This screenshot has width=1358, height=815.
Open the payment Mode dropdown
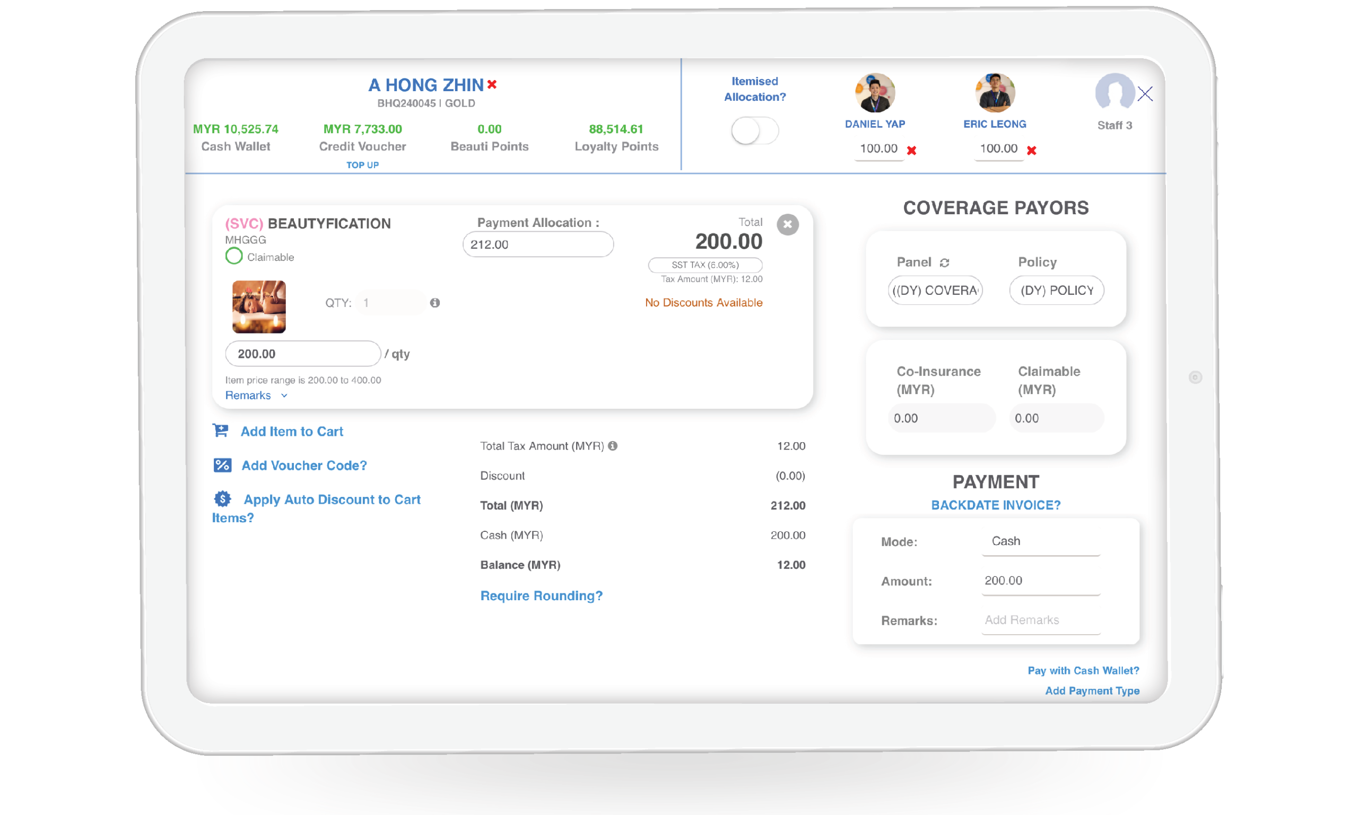coord(1040,541)
